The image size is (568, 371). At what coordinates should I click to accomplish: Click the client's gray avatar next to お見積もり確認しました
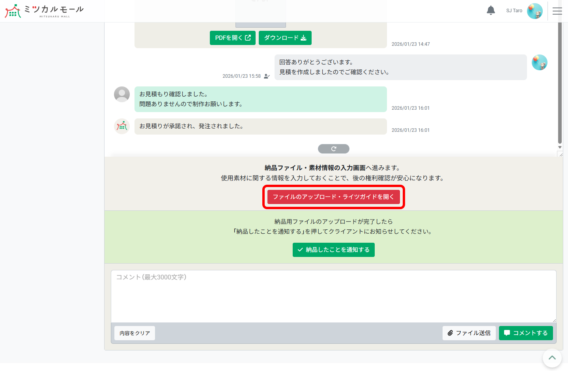click(122, 94)
